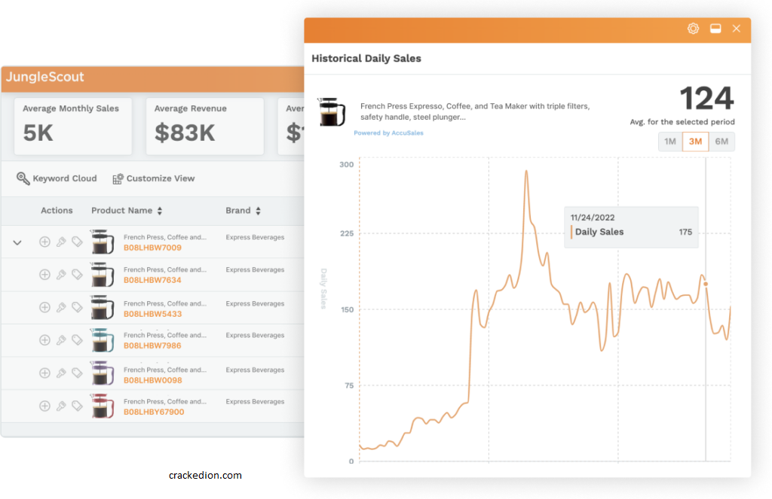Click tag icon for B08LHBW7634 row
This screenshot has width=772, height=499.
[x=78, y=274]
